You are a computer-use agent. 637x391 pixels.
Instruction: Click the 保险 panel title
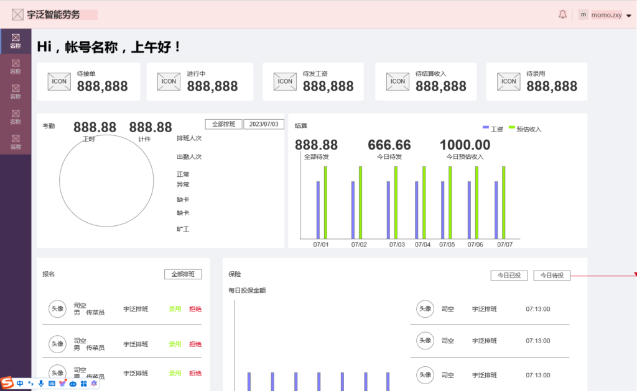coord(235,274)
